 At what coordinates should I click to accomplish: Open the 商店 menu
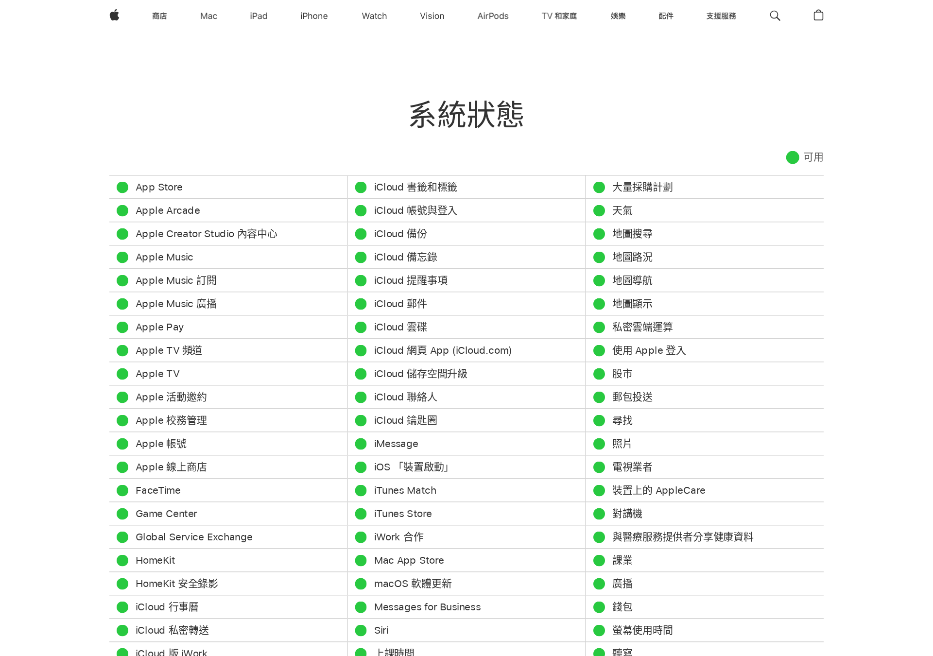coord(159,16)
